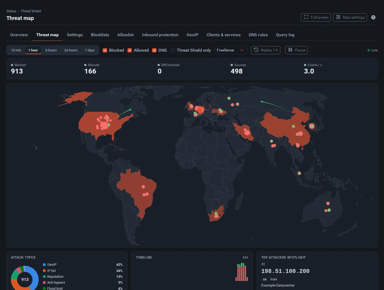
Task: Click the IR country badge in spotlight
Action: tap(265, 279)
